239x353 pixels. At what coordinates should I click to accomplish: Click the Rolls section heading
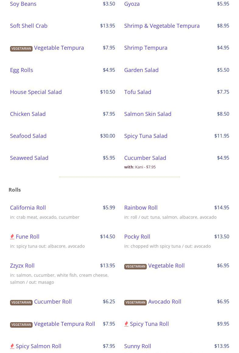point(15,190)
